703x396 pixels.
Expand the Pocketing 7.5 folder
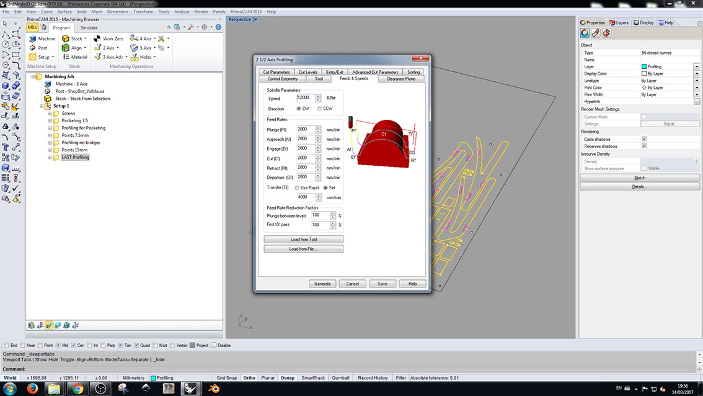coord(50,120)
